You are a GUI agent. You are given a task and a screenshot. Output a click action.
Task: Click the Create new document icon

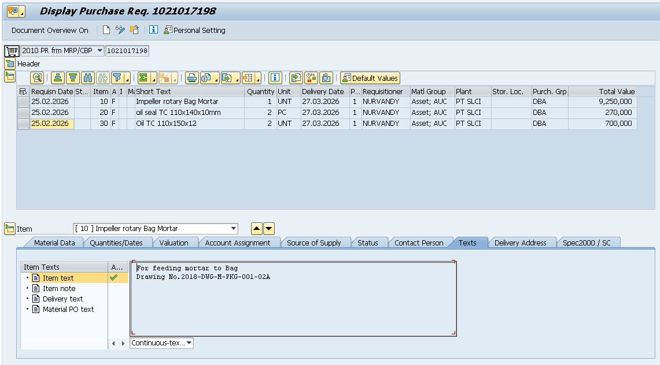[106, 30]
